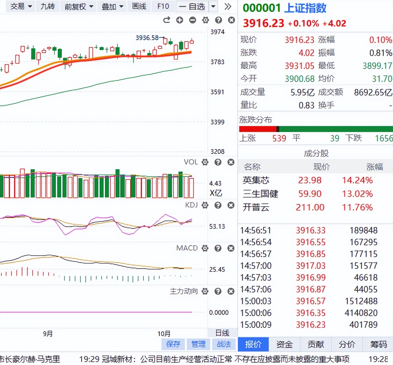Open help for the MACD indicator
The width and height of the screenshot is (393, 365).
(x=218, y=248)
